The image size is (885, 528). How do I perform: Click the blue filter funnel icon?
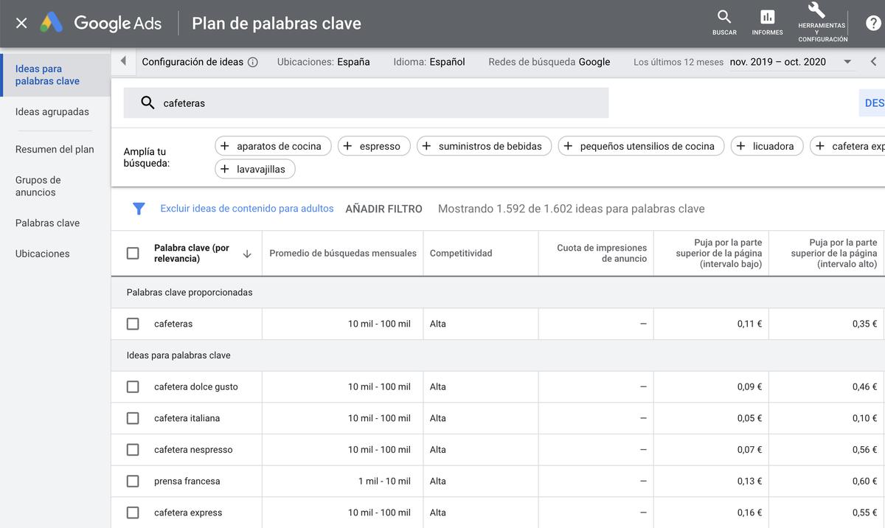coord(139,209)
